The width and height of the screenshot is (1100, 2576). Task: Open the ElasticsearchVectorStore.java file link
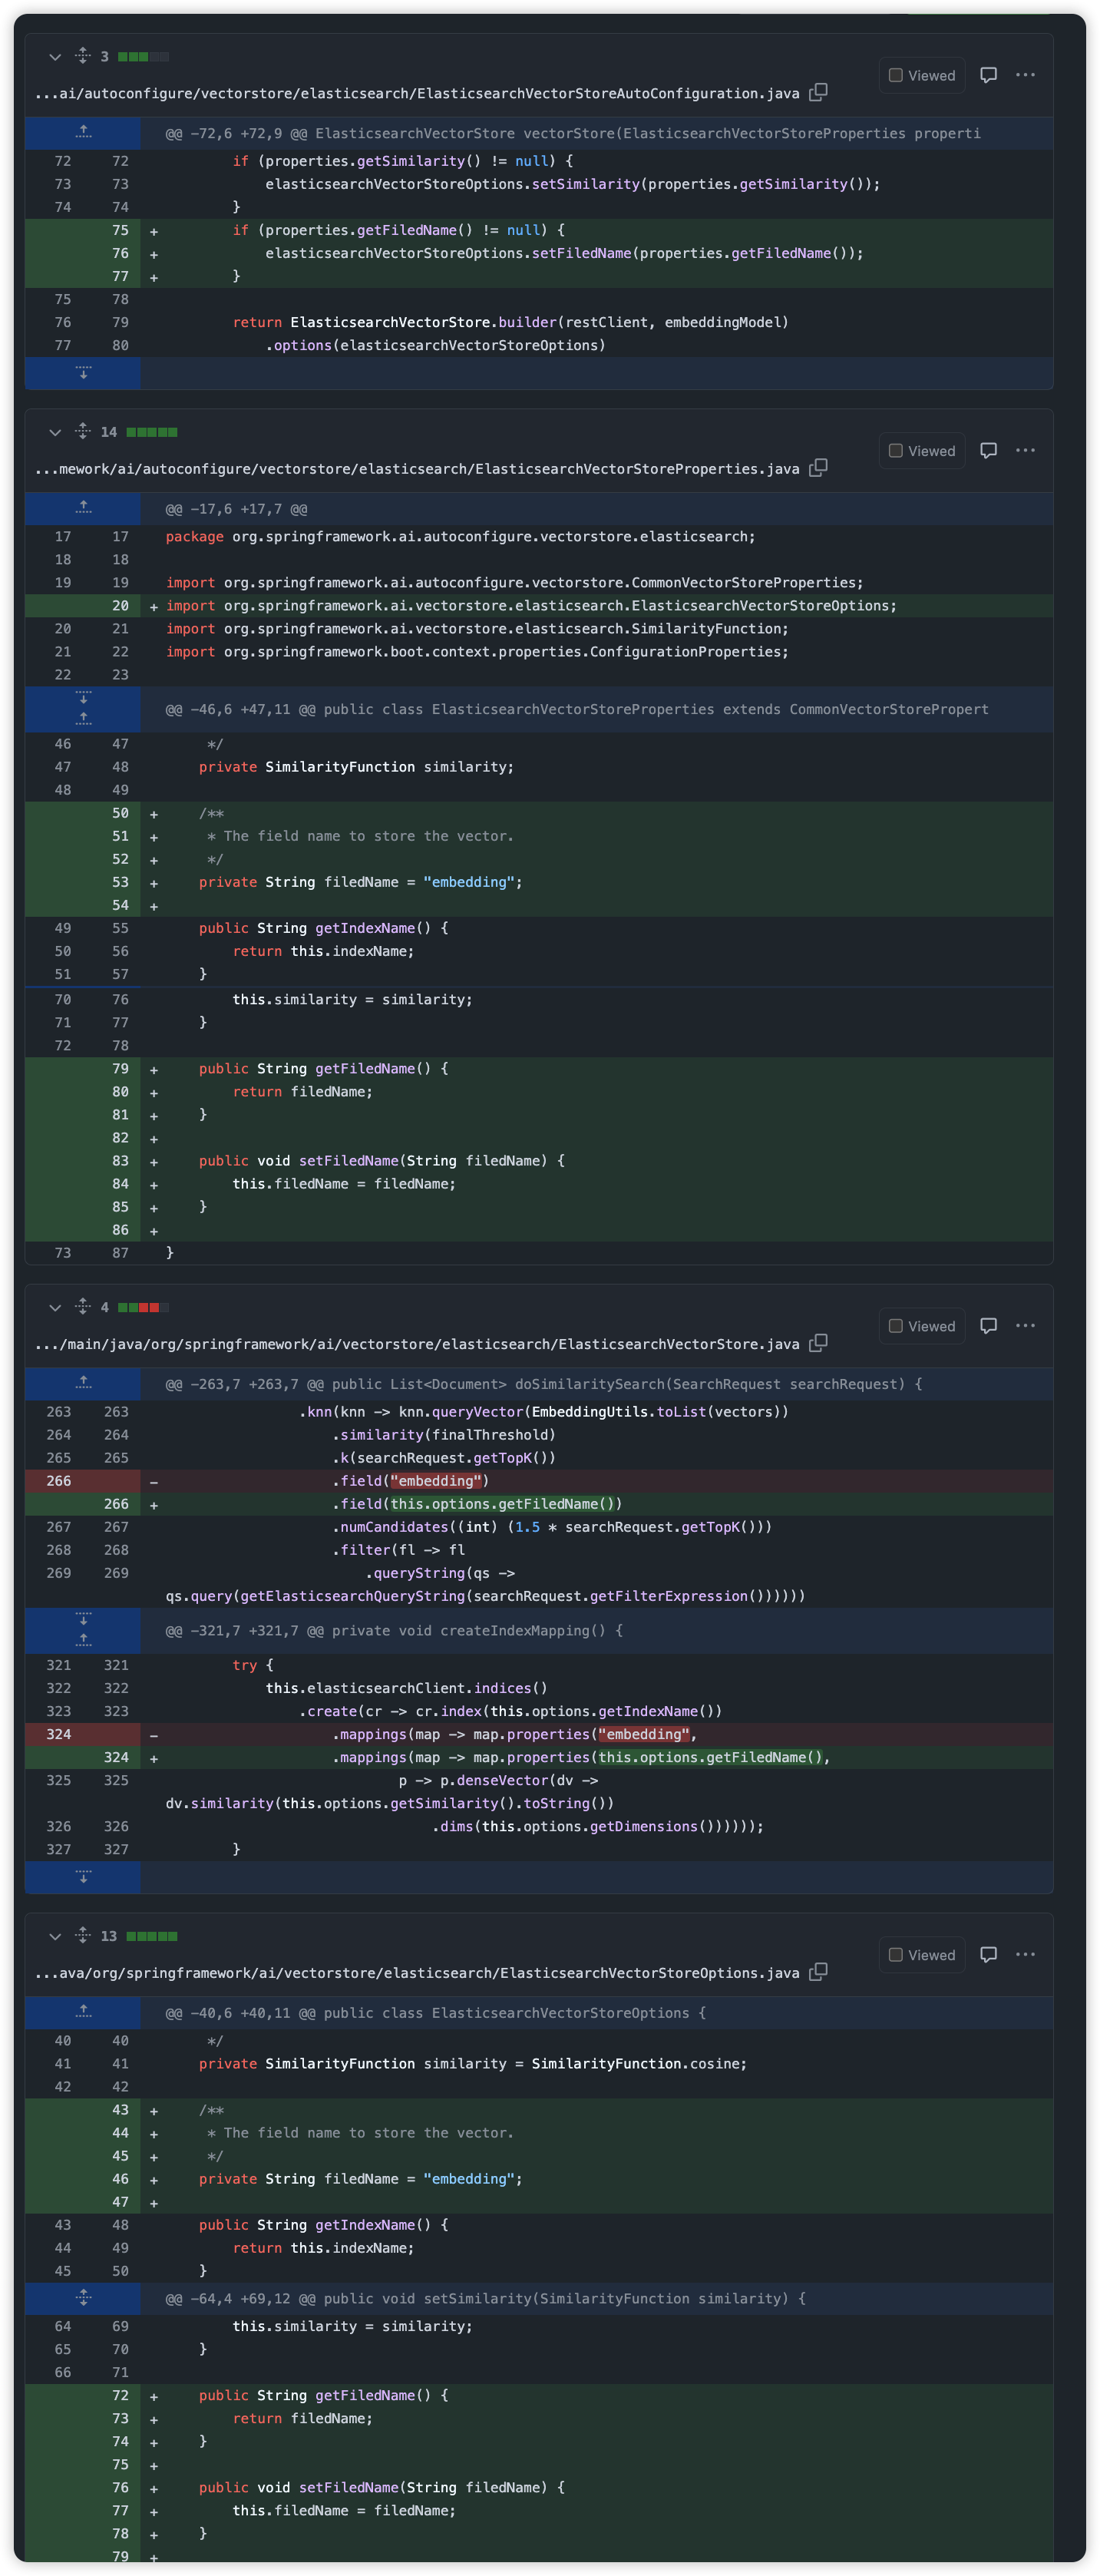[416, 1344]
